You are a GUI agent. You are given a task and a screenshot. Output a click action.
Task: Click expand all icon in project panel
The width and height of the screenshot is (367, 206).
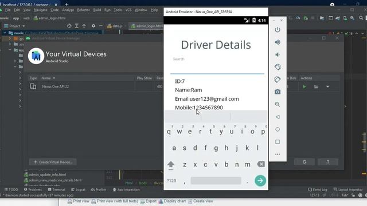[76, 26]
